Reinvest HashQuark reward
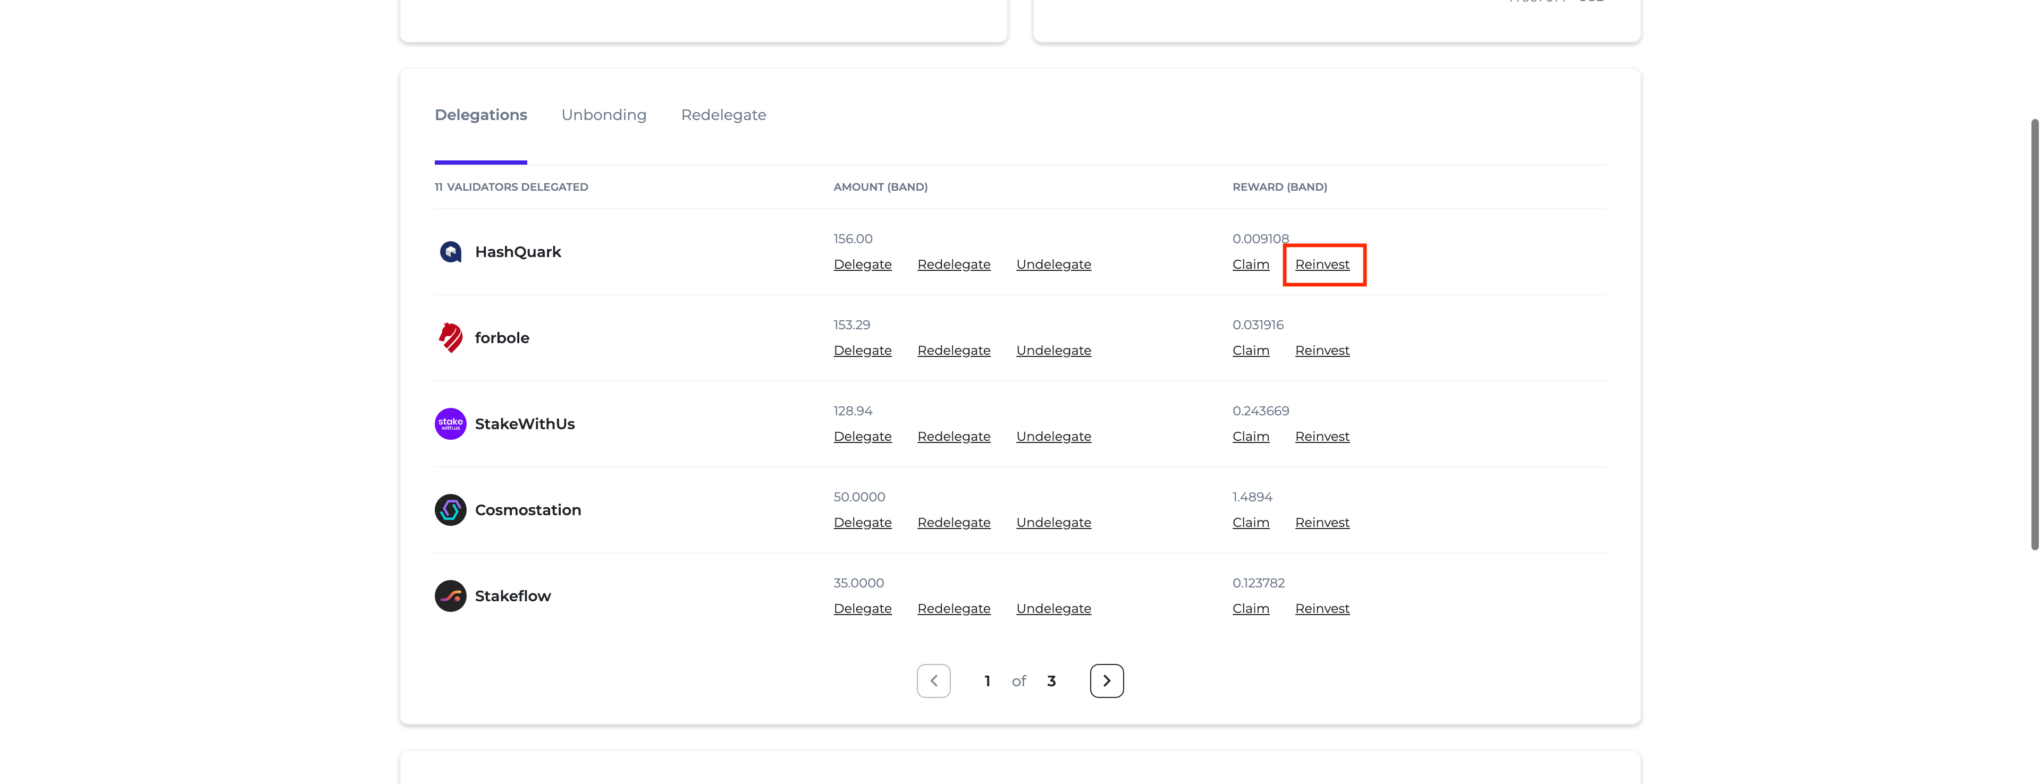The height and width of the screenshot is (784, 2041). 1322,265
